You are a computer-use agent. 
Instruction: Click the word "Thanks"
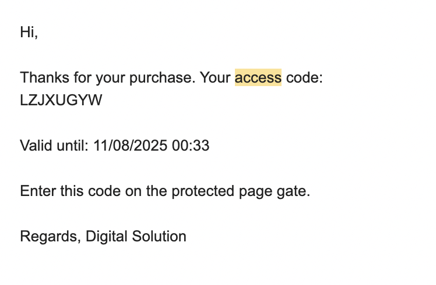pos(44,77)
